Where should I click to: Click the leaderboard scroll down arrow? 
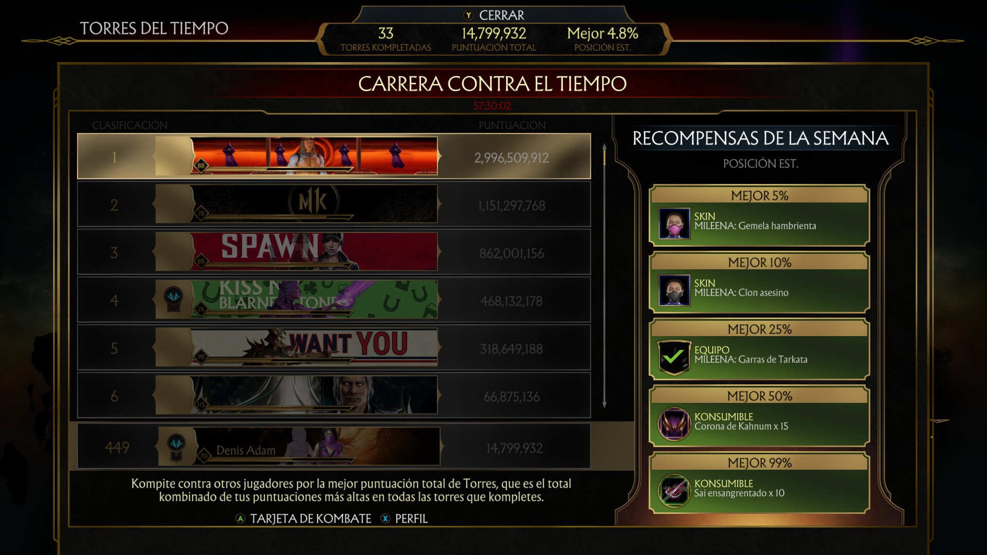[x=605, y=405]
